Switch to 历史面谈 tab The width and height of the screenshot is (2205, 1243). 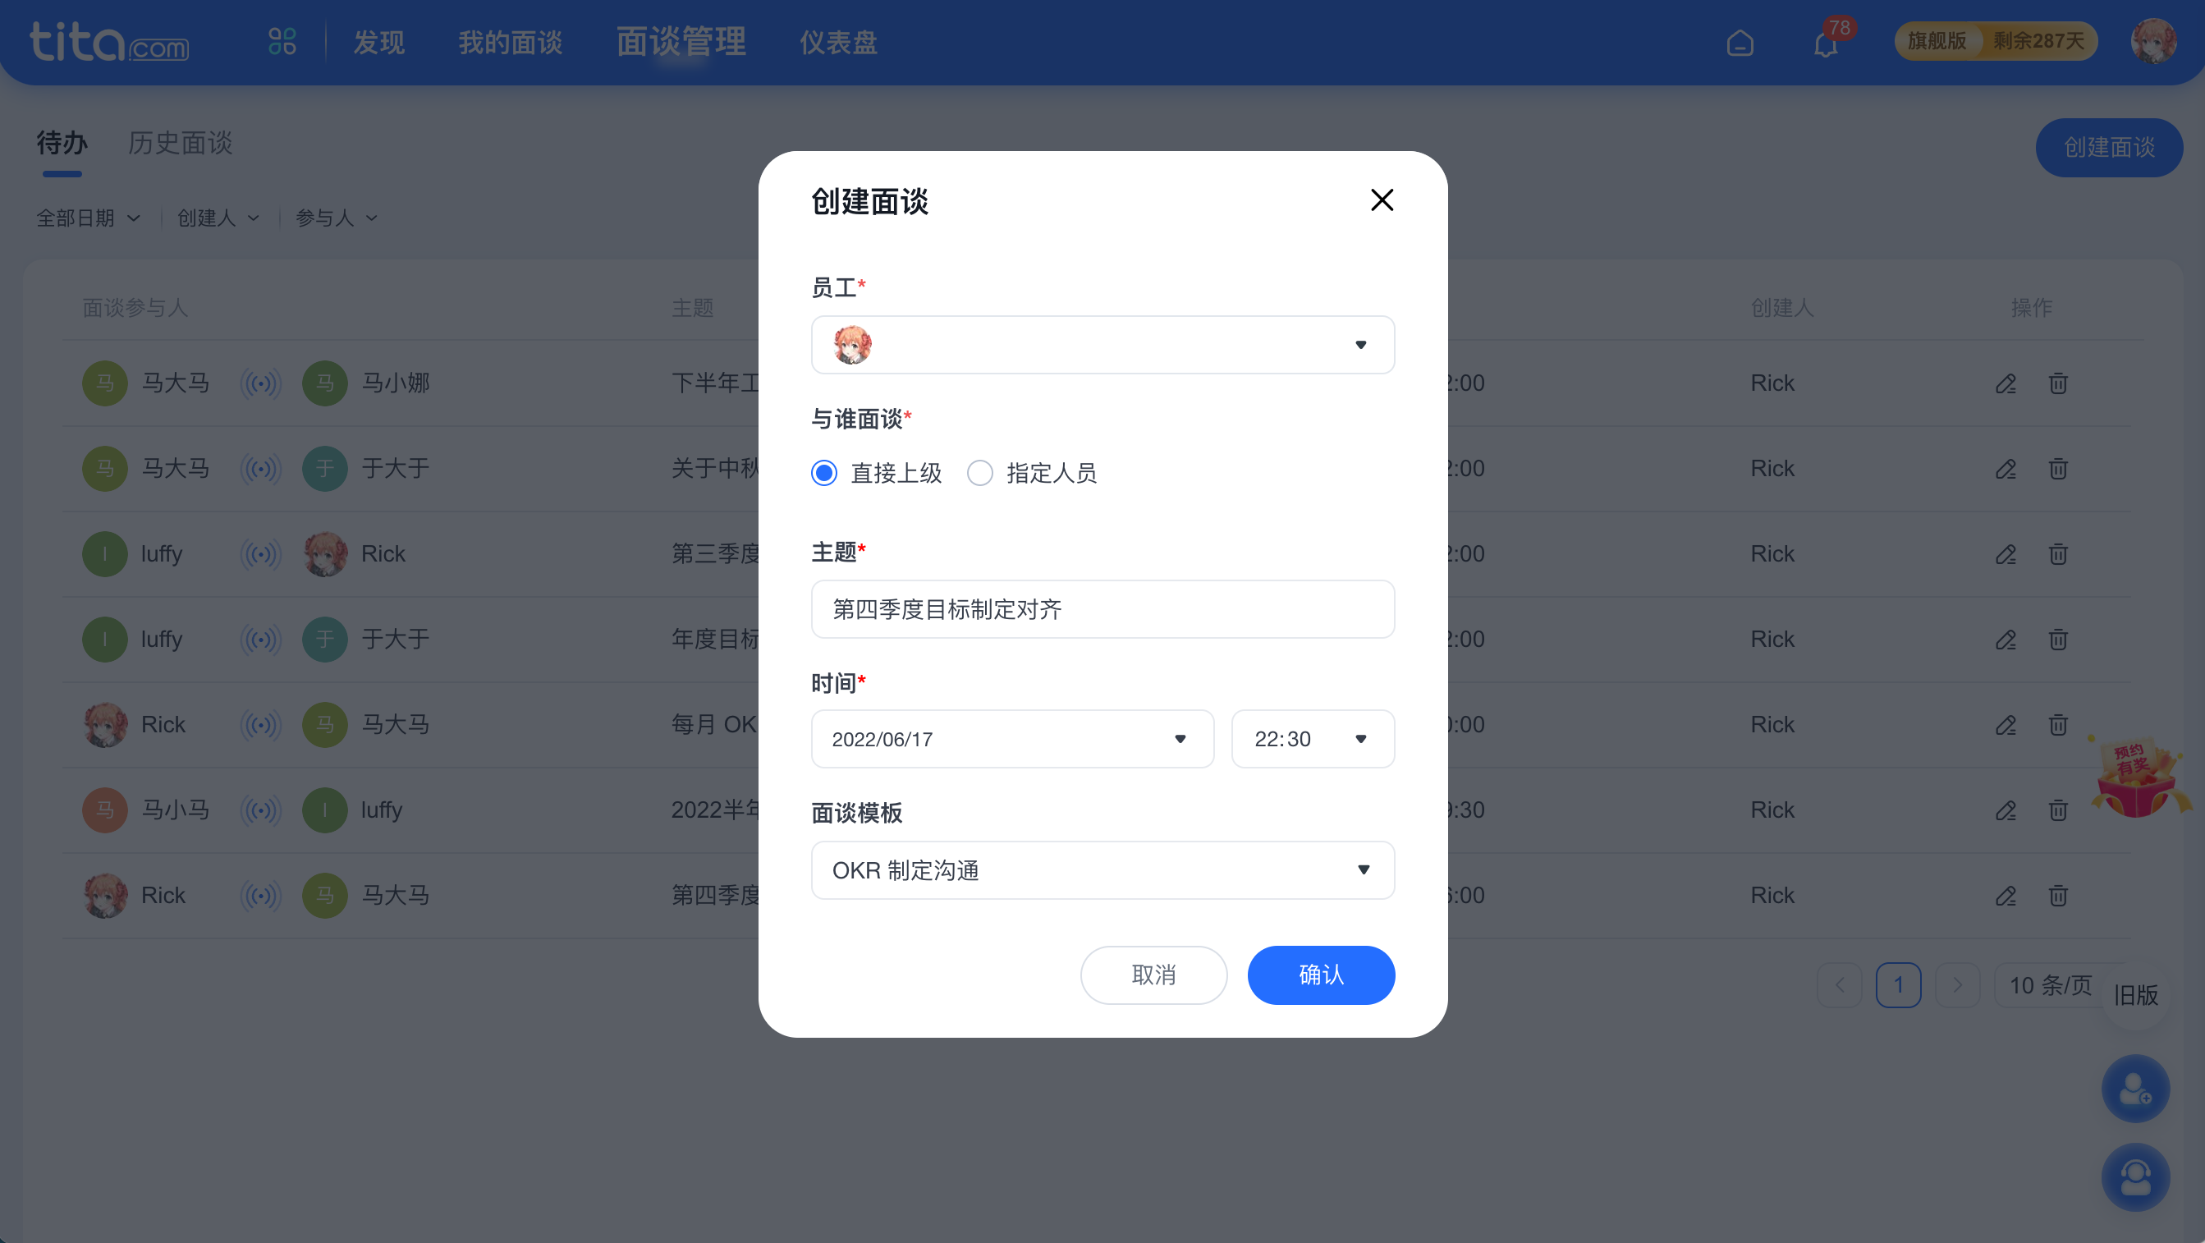(181, 142)
